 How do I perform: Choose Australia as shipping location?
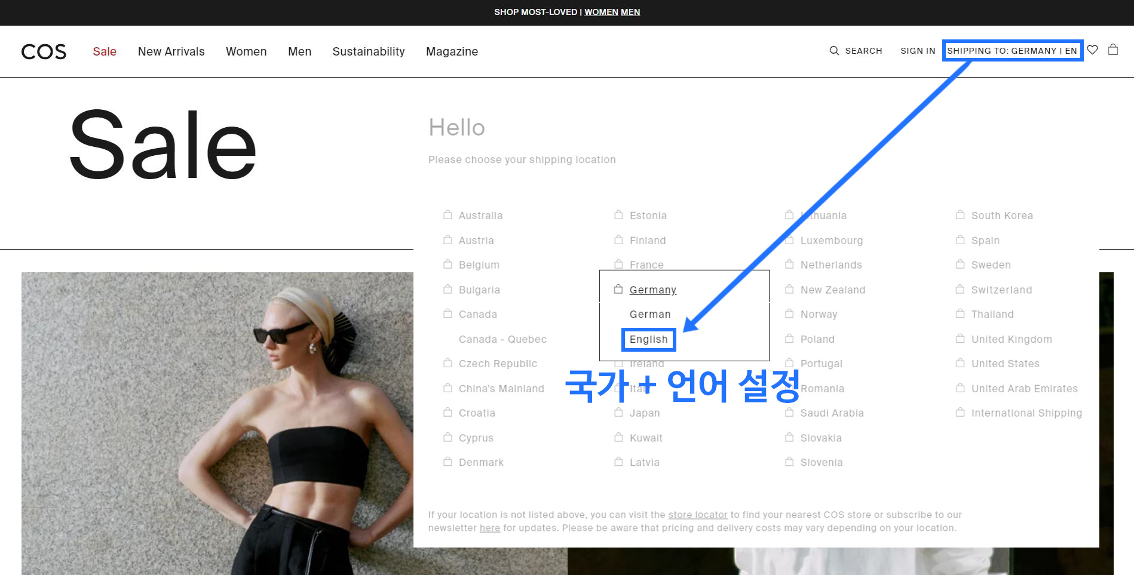480,216
